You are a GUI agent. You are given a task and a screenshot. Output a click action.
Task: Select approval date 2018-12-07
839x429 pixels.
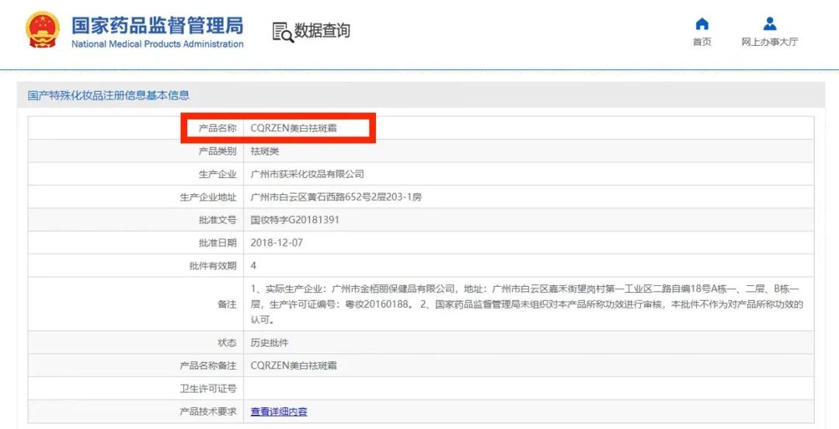277,242
